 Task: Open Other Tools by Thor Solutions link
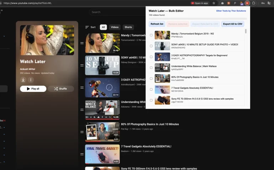coord(231,11)
